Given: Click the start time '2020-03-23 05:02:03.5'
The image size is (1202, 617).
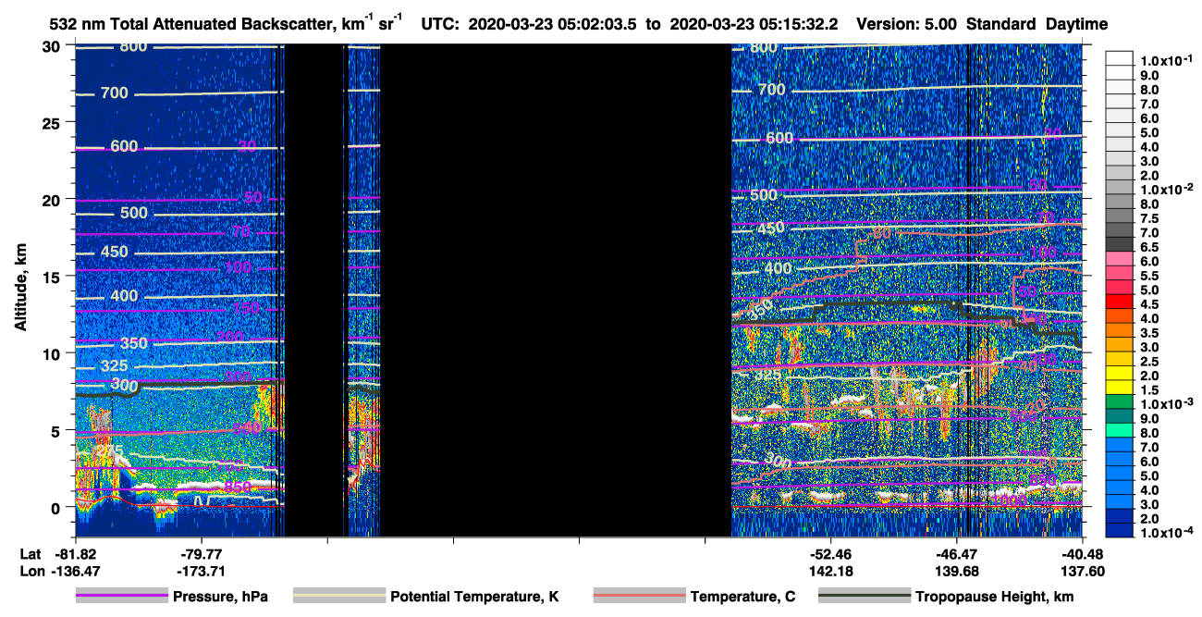Looking at the screenshot, I should tap(553, 24).
